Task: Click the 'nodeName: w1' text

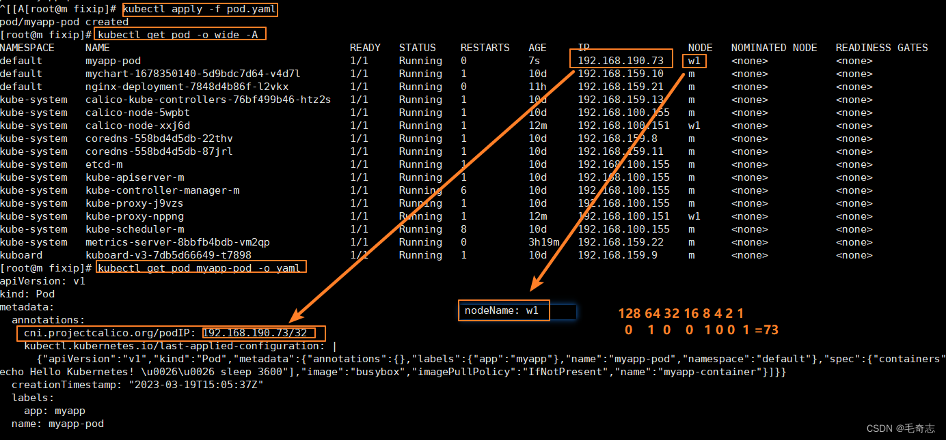Action: [502, 311]
